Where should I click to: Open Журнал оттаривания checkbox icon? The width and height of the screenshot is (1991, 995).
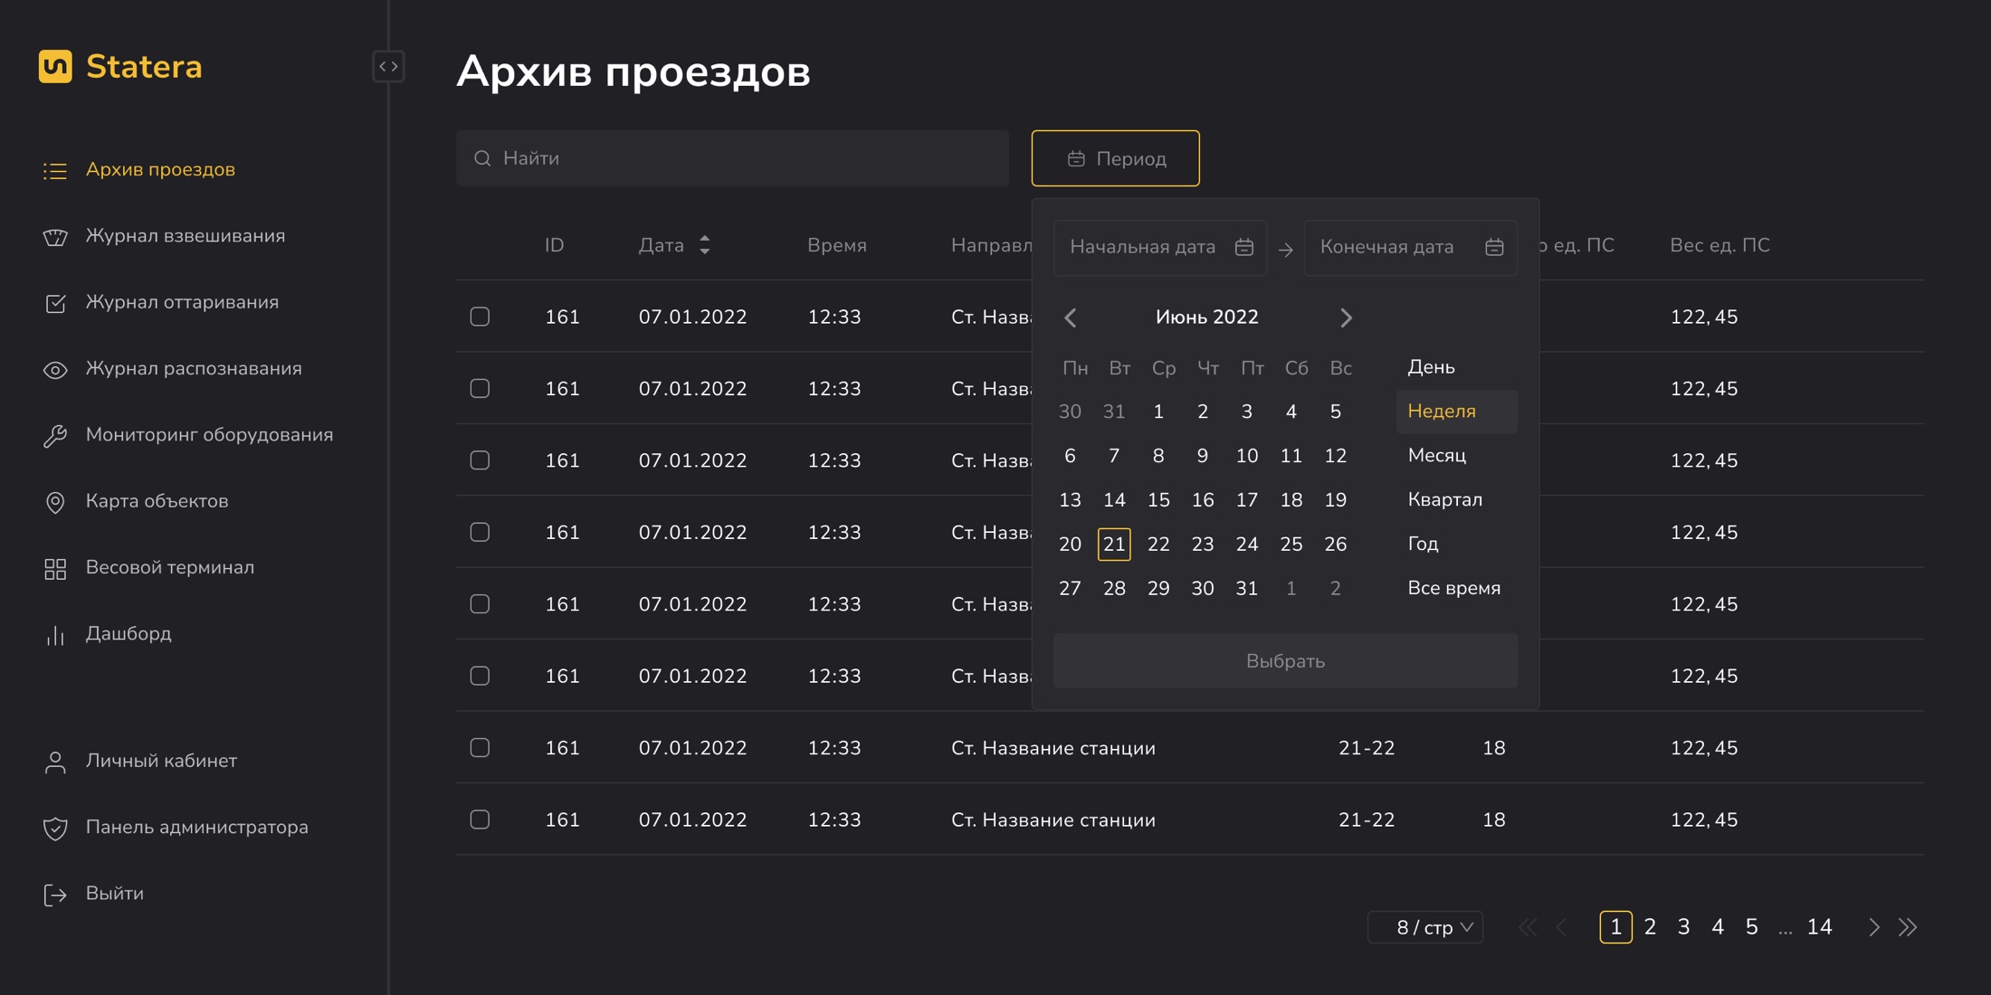[55, 303]
